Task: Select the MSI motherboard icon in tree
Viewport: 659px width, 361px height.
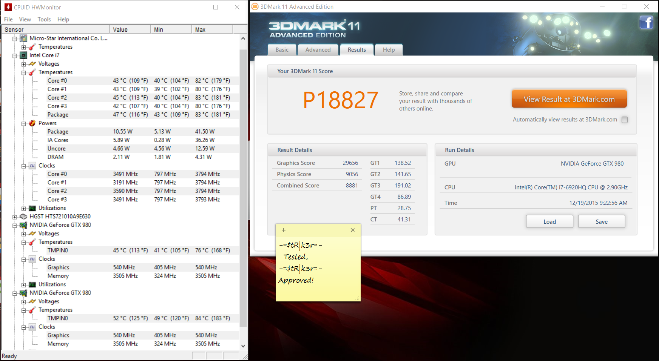Action: click(x=23, y=38)
